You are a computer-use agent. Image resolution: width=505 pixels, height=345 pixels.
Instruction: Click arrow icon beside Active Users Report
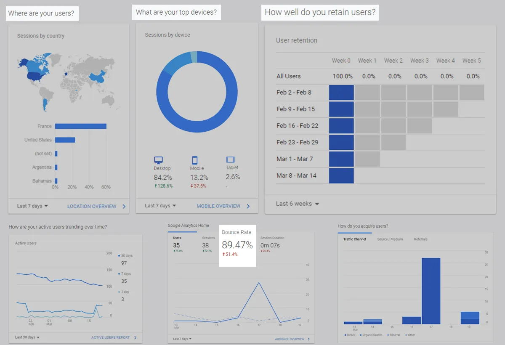[136, 337]
